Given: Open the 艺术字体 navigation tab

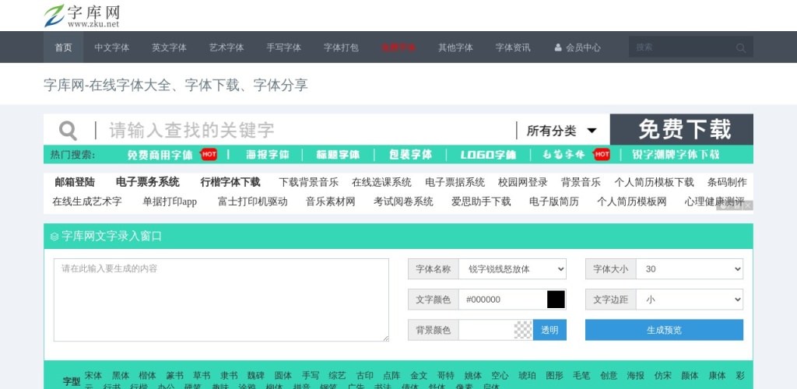Looking at the screenshot, I should tap(226, 47).
